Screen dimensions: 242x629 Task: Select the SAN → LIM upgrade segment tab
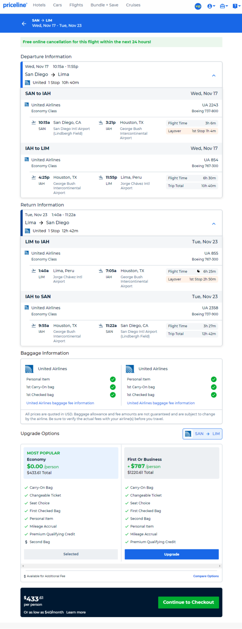pyautogui.click(x=202, y=434)
